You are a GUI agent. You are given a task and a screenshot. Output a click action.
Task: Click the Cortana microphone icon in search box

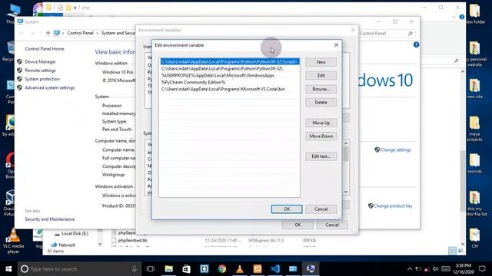pyautogui.click(x=135, y=269)
